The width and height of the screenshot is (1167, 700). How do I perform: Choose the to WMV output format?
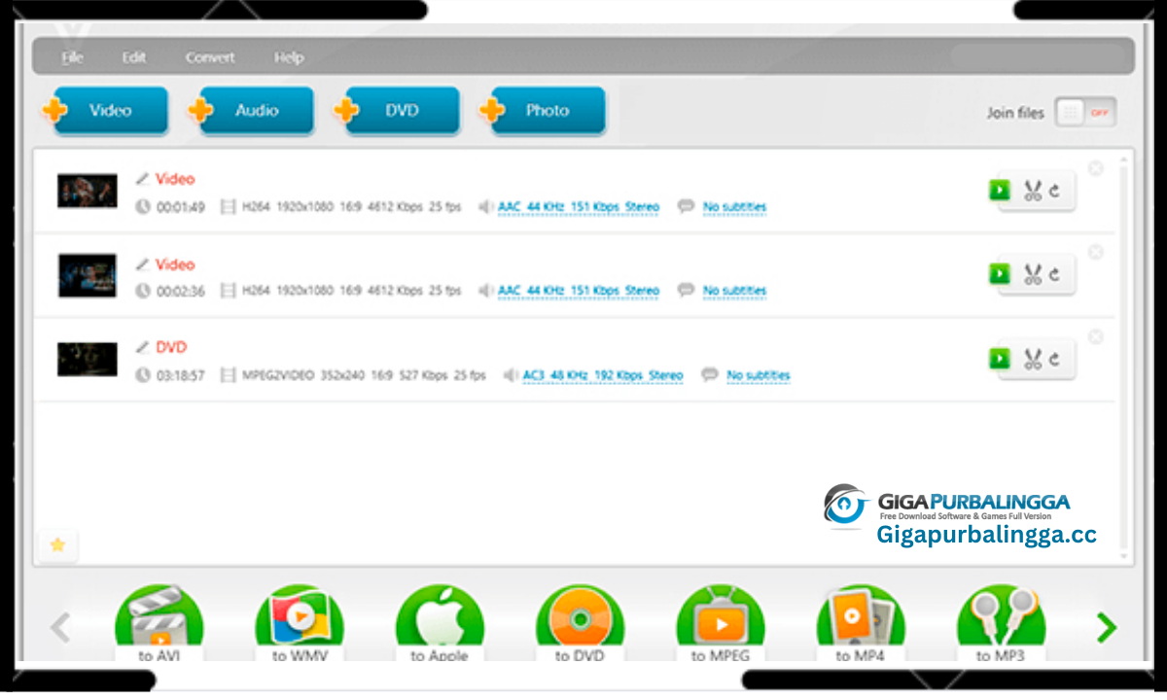pyautogui.click(x=299, y=624)
